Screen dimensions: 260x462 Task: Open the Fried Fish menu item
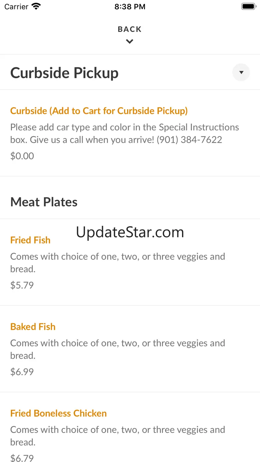tap(30, 240)
